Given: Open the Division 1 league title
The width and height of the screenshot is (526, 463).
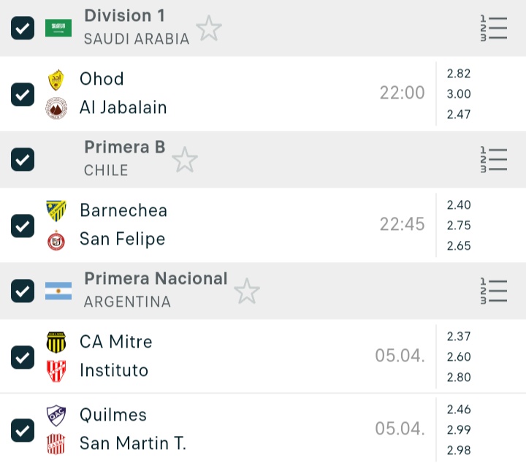Looking at the screenshot, I should (x=124, y=16).
